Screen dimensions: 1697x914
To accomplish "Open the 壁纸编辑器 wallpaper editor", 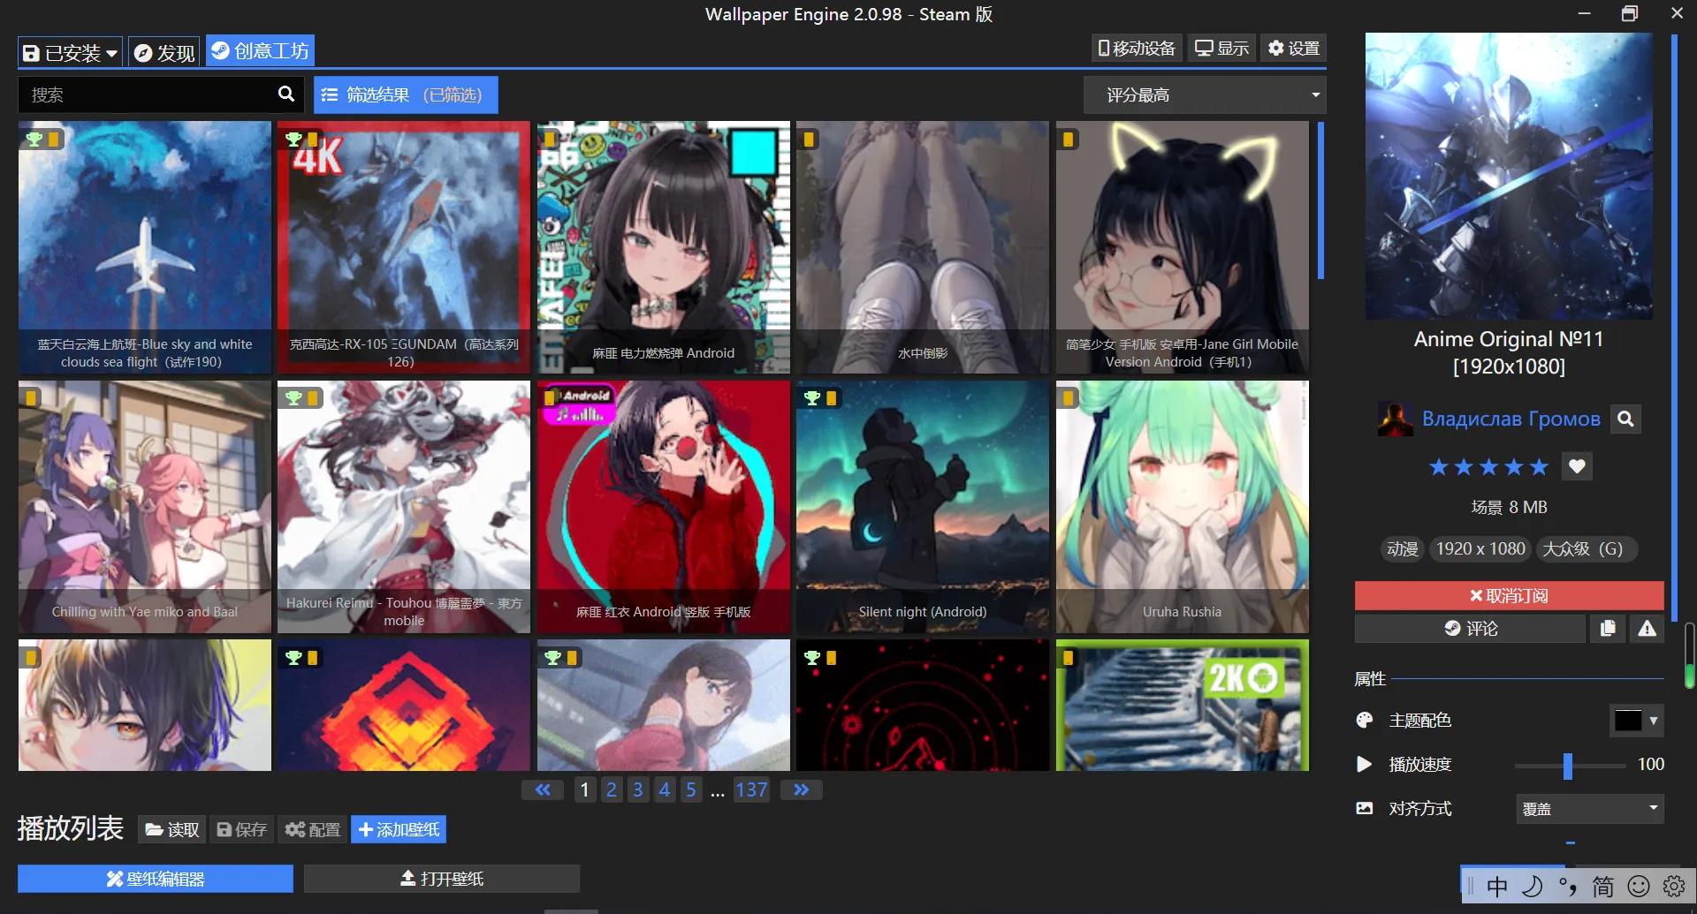I will pos(156,879).
